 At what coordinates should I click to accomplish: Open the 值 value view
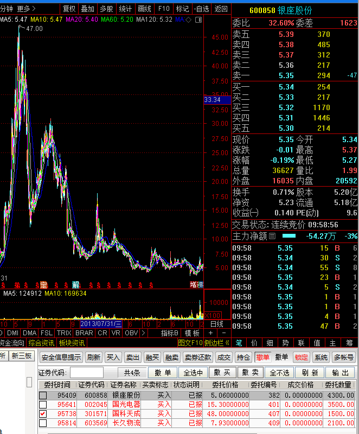tap(317, 343)
